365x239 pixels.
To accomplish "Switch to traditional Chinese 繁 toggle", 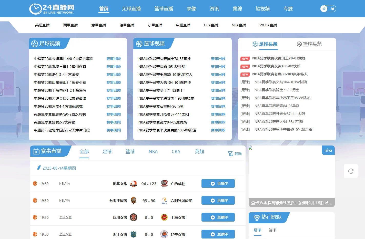I will click(x=332, y=9).
